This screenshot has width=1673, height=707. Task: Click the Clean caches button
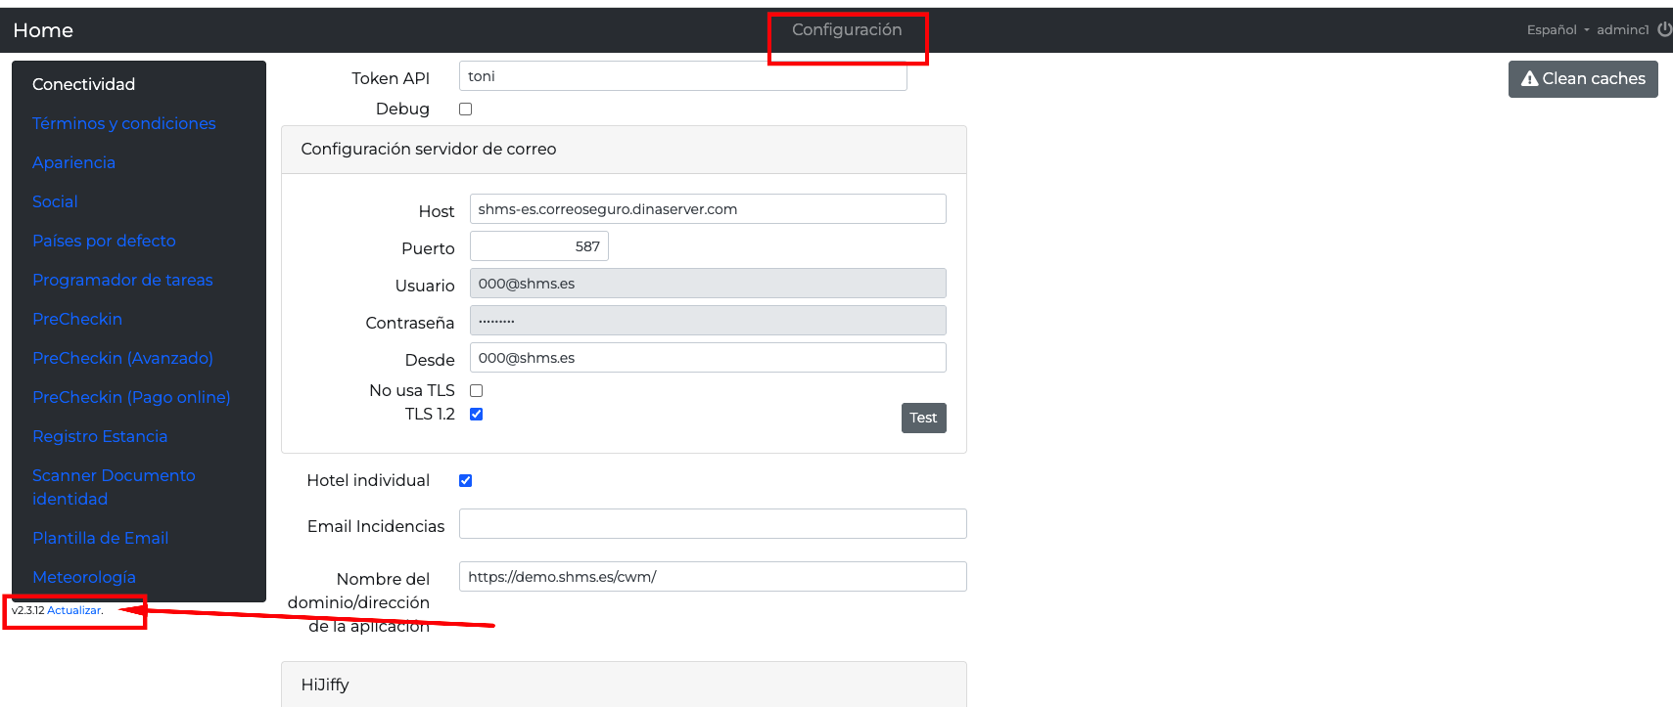pyautogui.click(x=1582, y=79)
